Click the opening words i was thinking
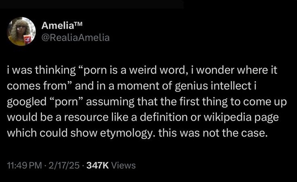The width and height of the screenshot is (297, 182). [41, 70]
